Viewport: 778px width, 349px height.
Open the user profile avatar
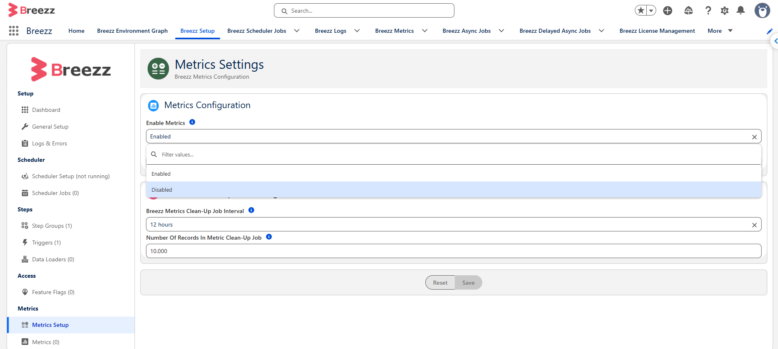click(x=762, y=11)
